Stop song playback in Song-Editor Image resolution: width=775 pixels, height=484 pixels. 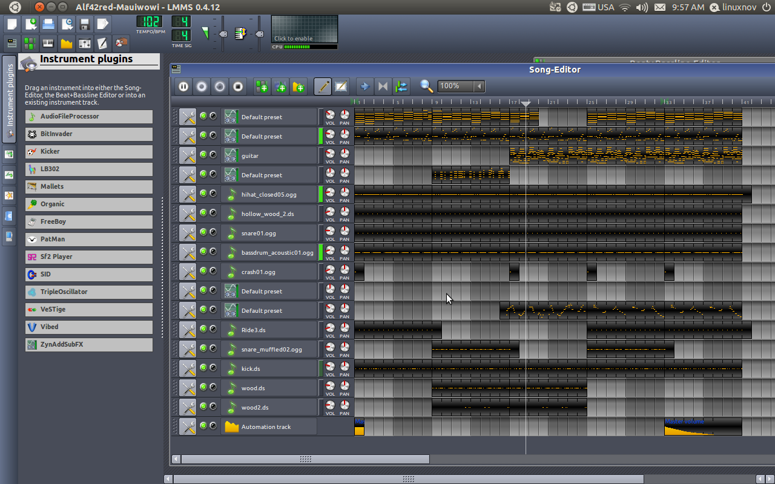click(x=238, y=87)
